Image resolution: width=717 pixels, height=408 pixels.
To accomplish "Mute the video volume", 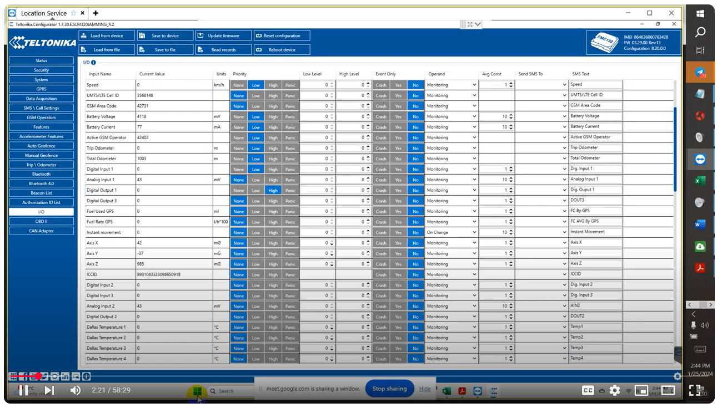I will pyautogui.click(x=76, y=390).
